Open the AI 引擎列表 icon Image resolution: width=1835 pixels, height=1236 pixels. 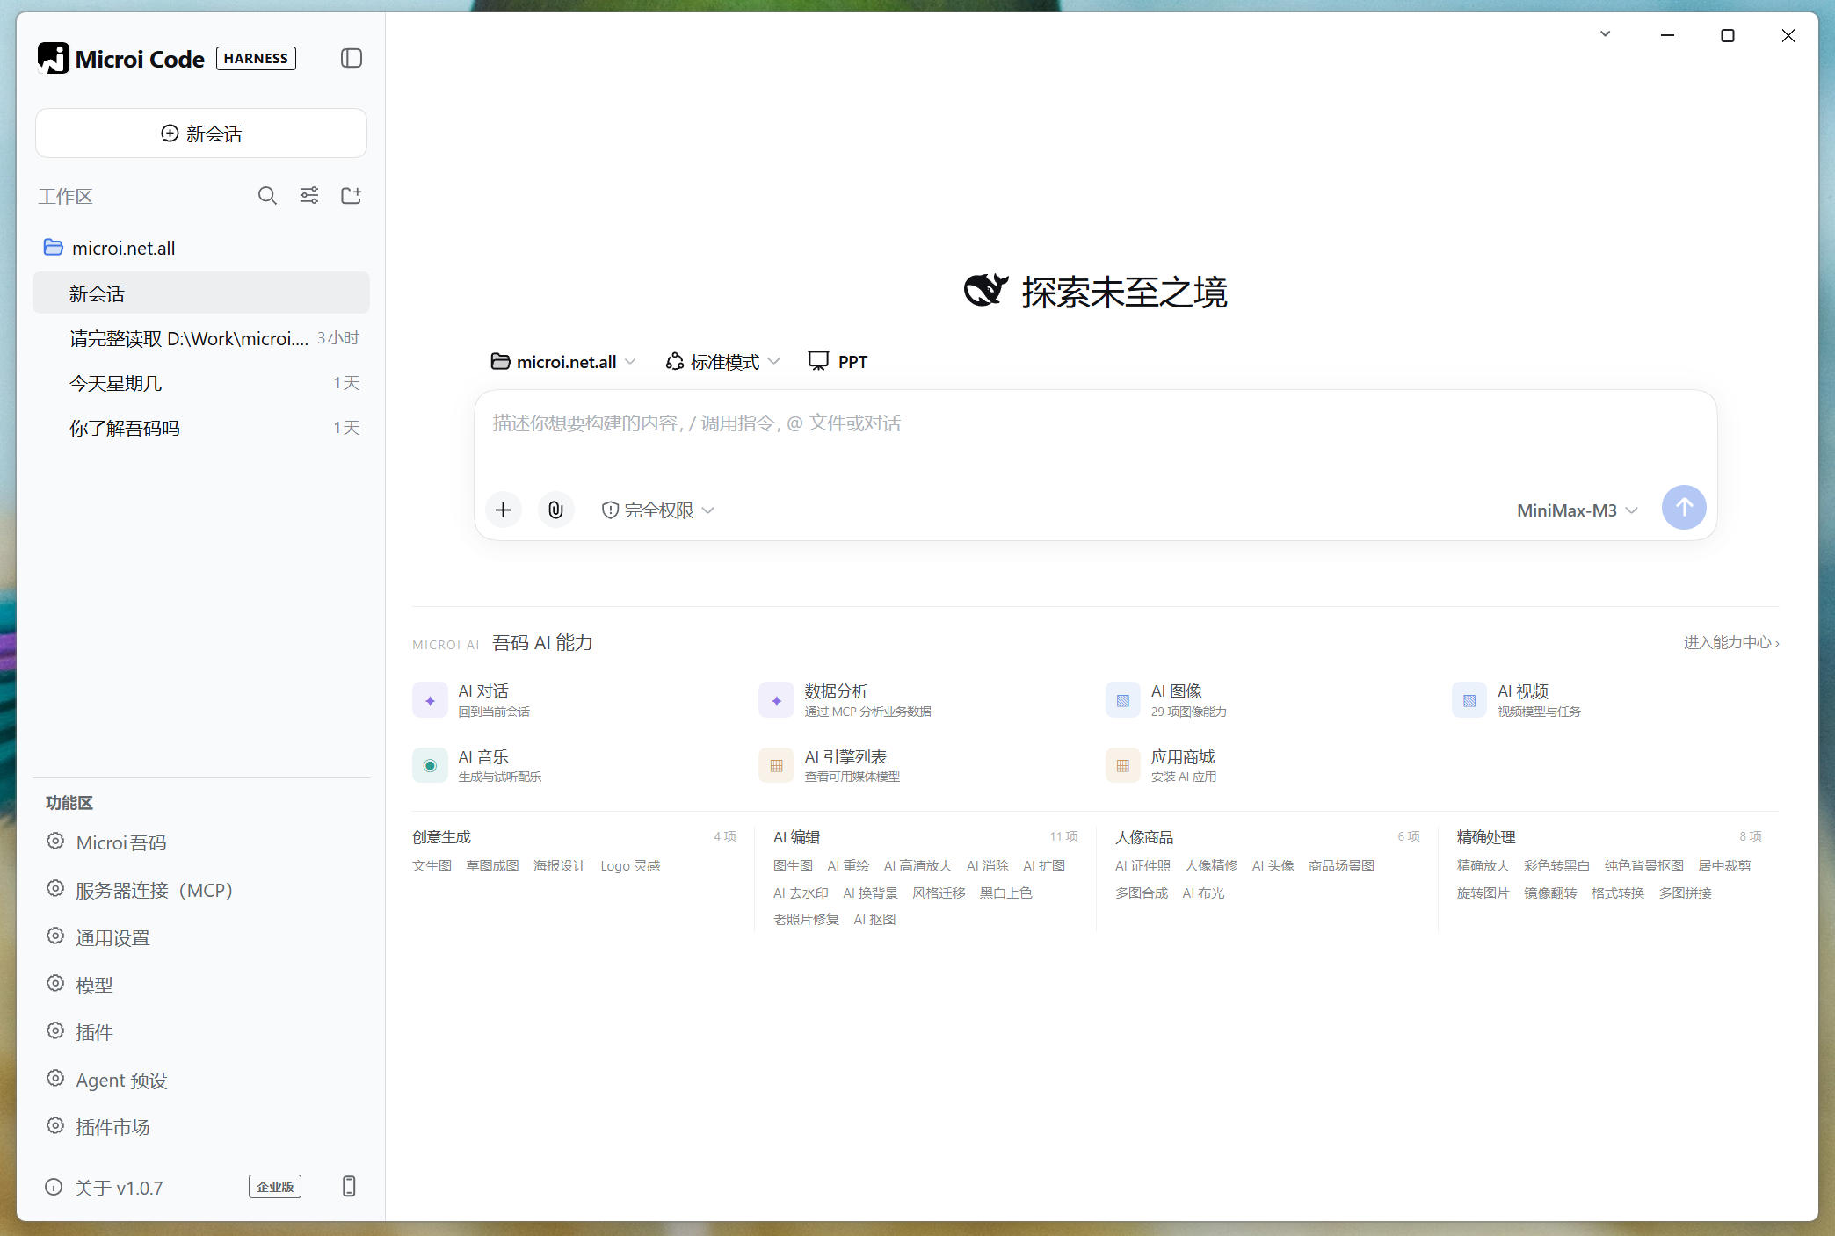pos(776,765)
